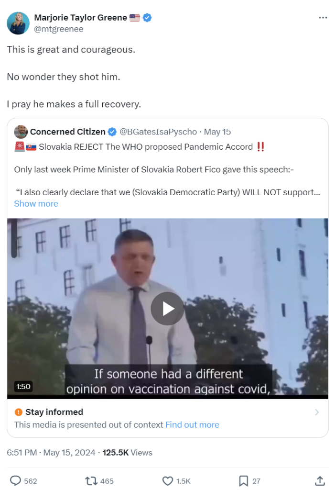Viewport: 335px width, 490px height.
Task: Follow the Find out more link
Action: tap(192, 425)
